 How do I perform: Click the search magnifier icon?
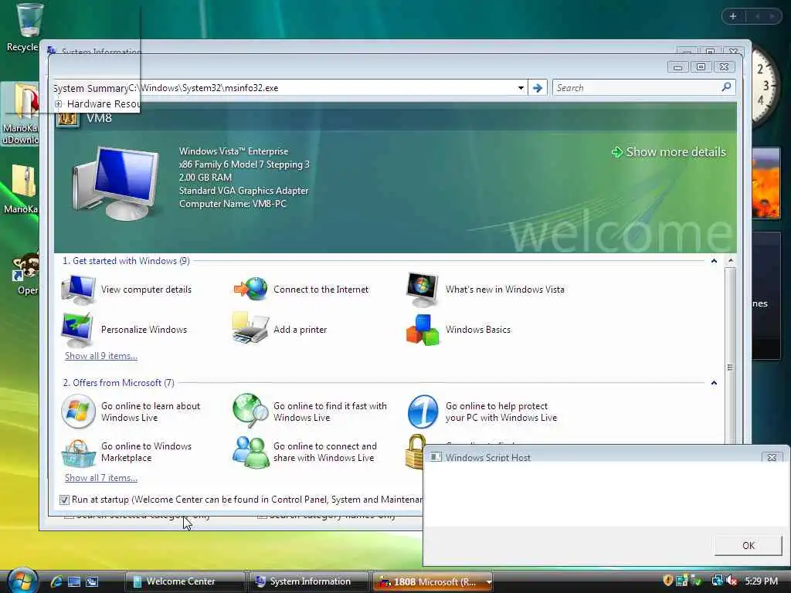click(726, 87)
